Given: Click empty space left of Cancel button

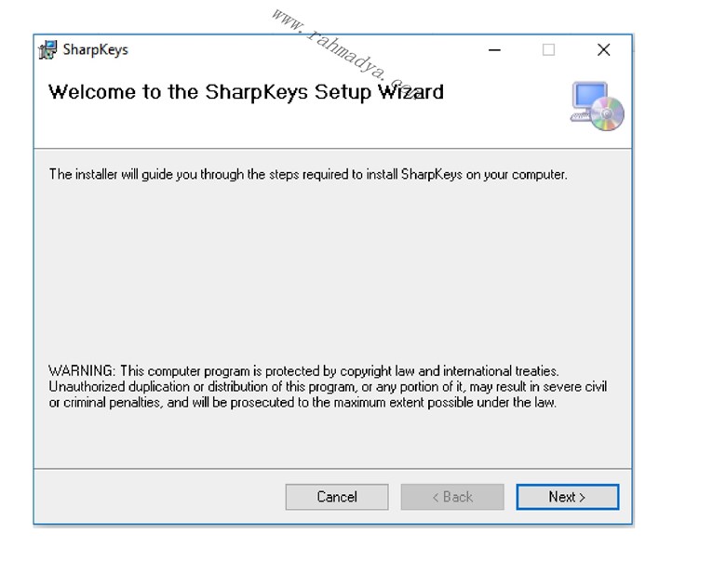Looking at the screenshot, I should coord(158,497).
